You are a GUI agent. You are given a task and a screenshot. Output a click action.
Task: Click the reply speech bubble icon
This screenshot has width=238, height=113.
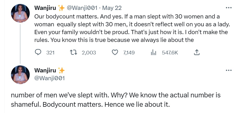coord(38,53)
